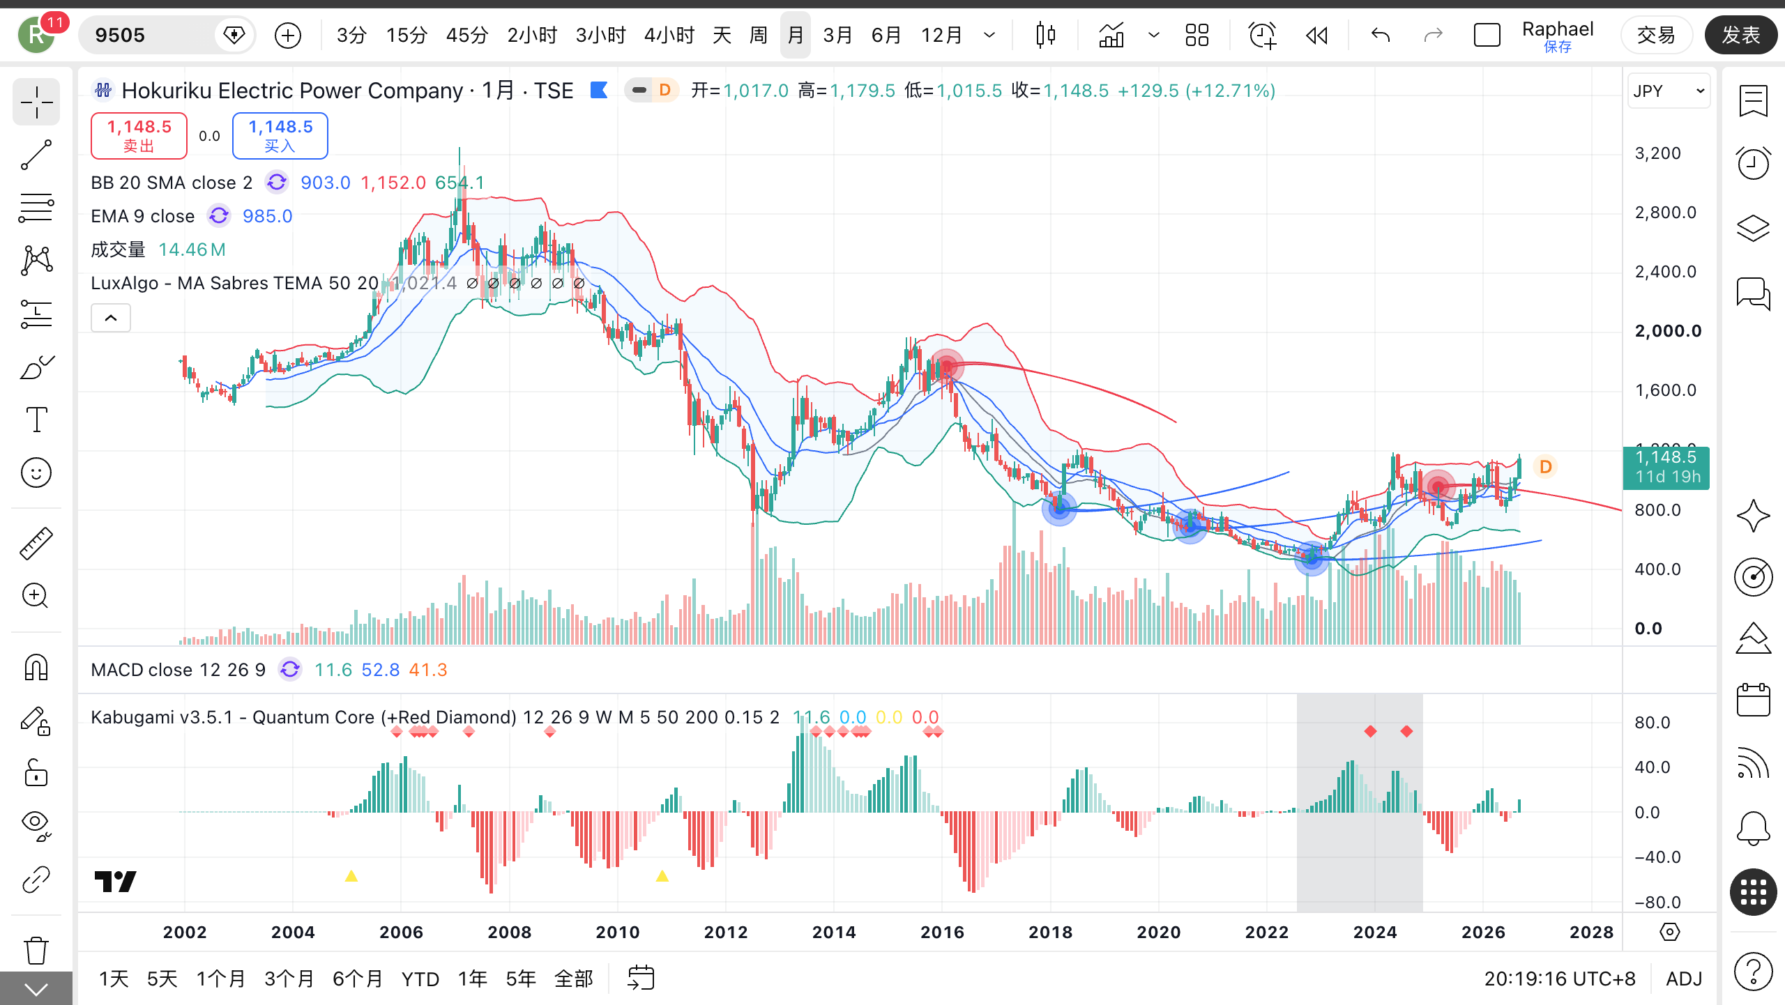Open the Fibonacci retracement tools
Screen dimensions: 1785x1005
coord(36,208)
